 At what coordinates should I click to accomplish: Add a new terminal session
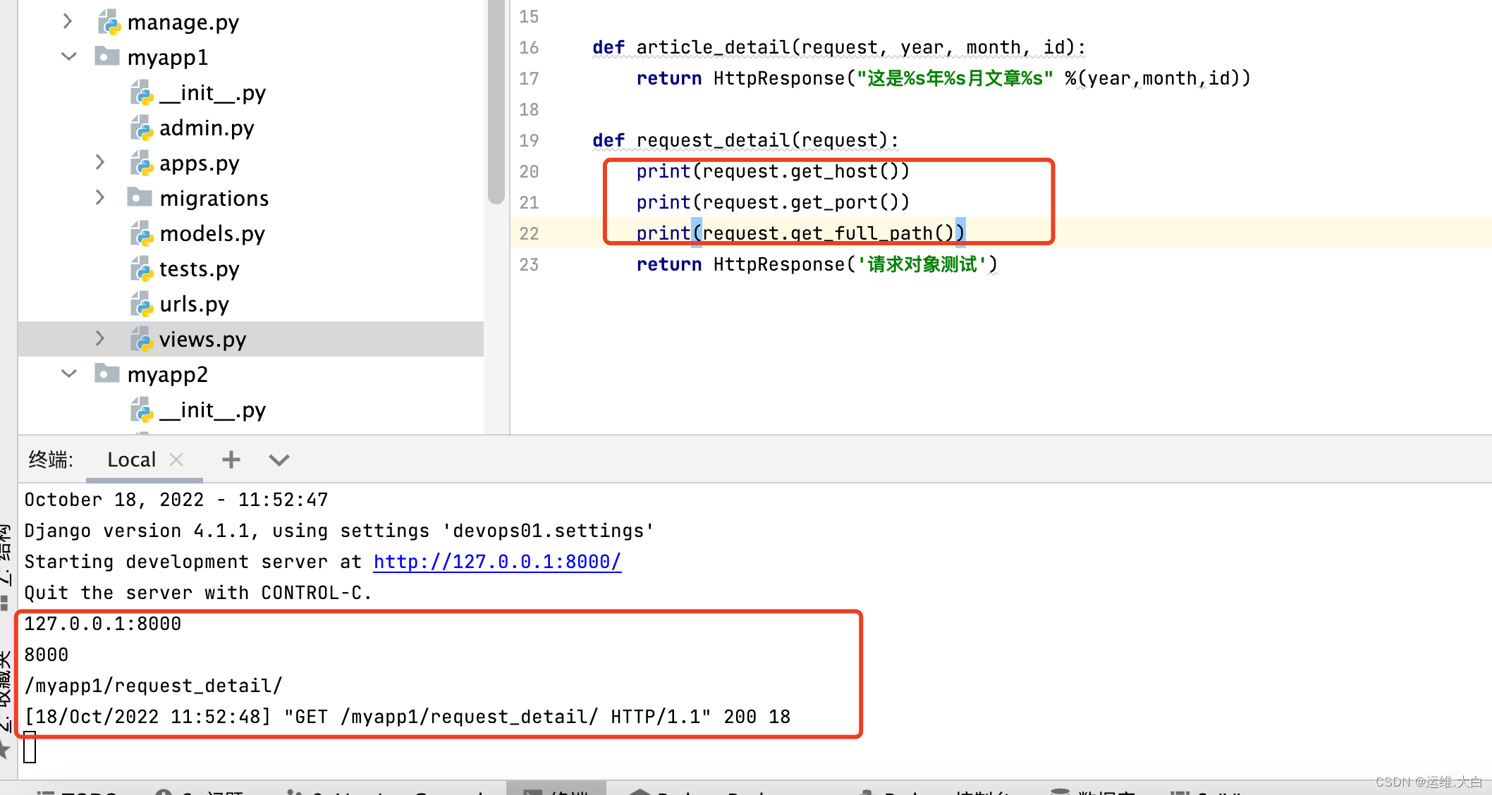tap(231, 460)
